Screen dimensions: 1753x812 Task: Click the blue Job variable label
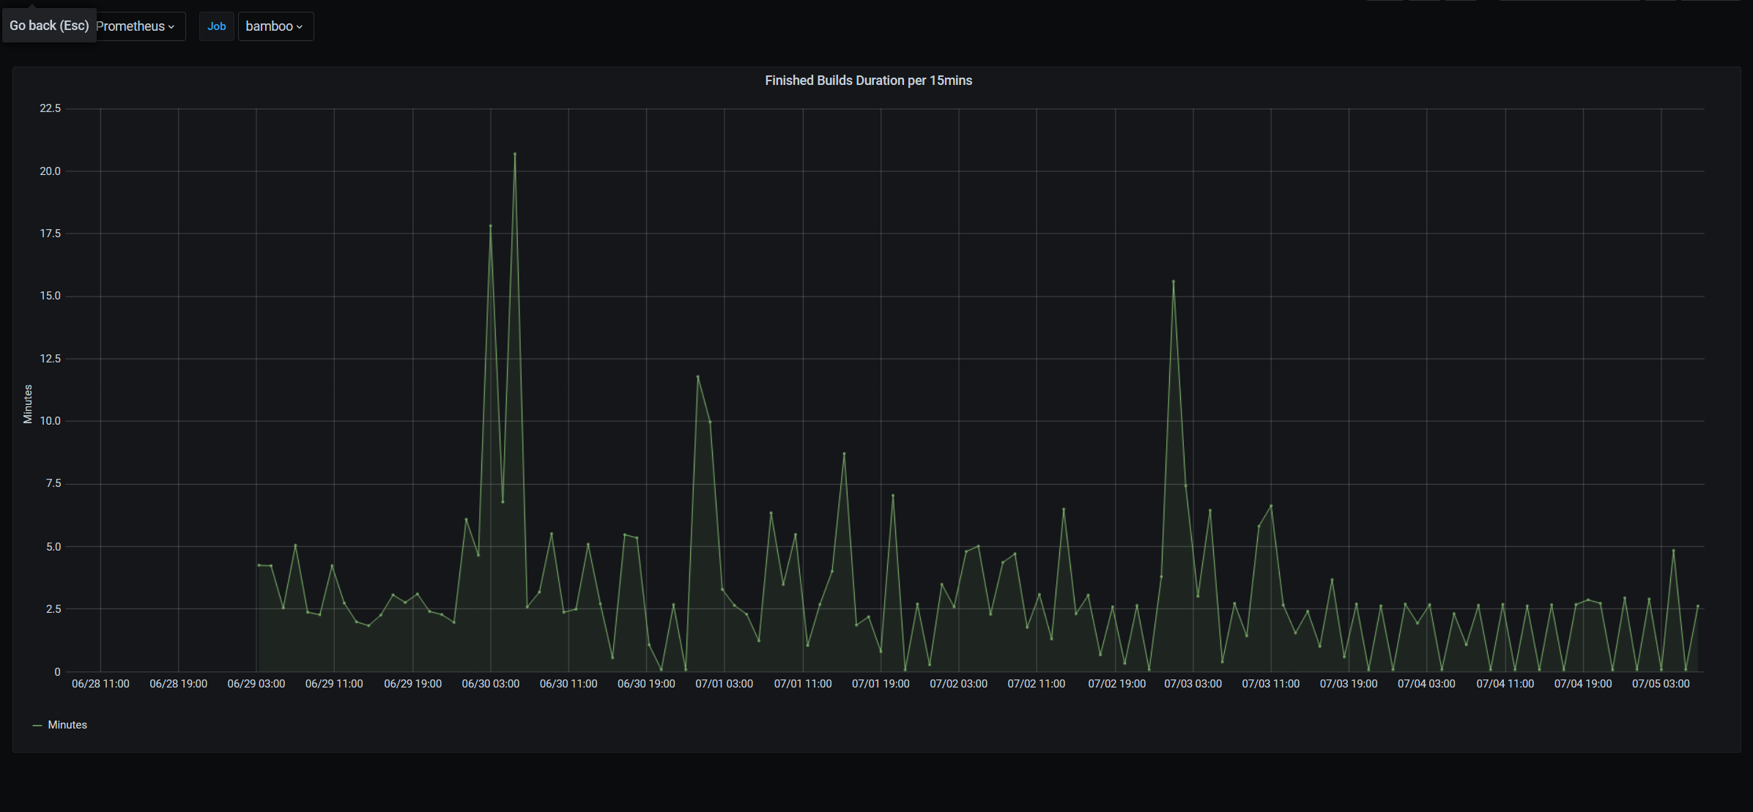tap(216, 26)
